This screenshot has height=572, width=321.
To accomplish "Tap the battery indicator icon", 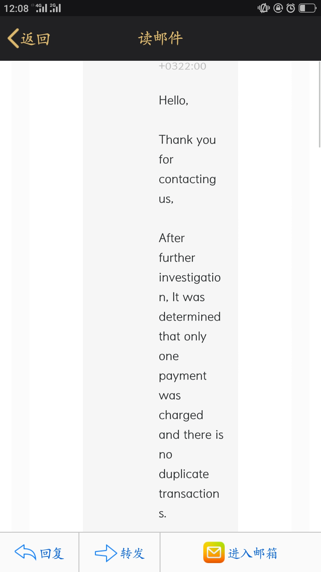I will click(x=307, y=8).
